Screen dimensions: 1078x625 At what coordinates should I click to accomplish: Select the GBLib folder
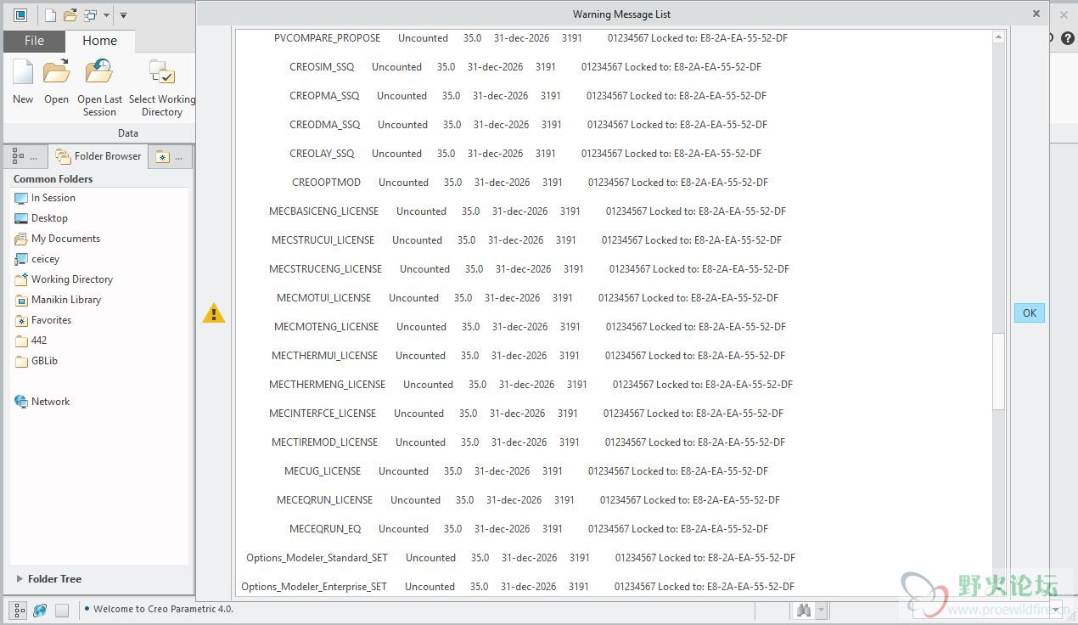click(36, 361)
